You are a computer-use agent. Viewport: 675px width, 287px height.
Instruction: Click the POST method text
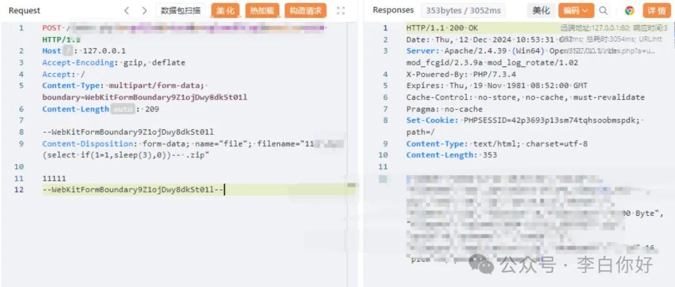(x=52, y=28)
